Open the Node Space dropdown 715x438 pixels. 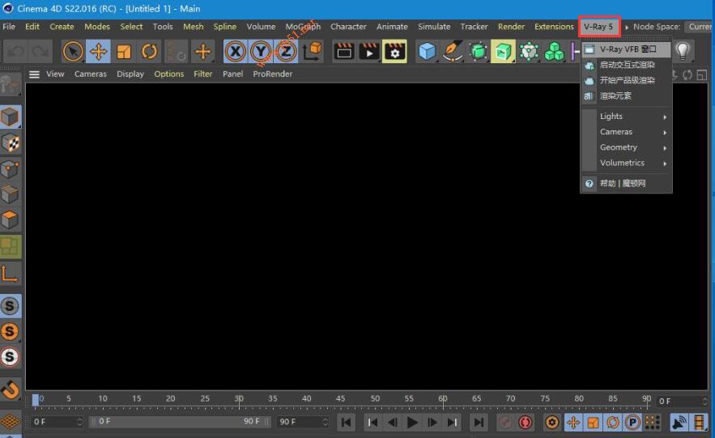point(699,27)
